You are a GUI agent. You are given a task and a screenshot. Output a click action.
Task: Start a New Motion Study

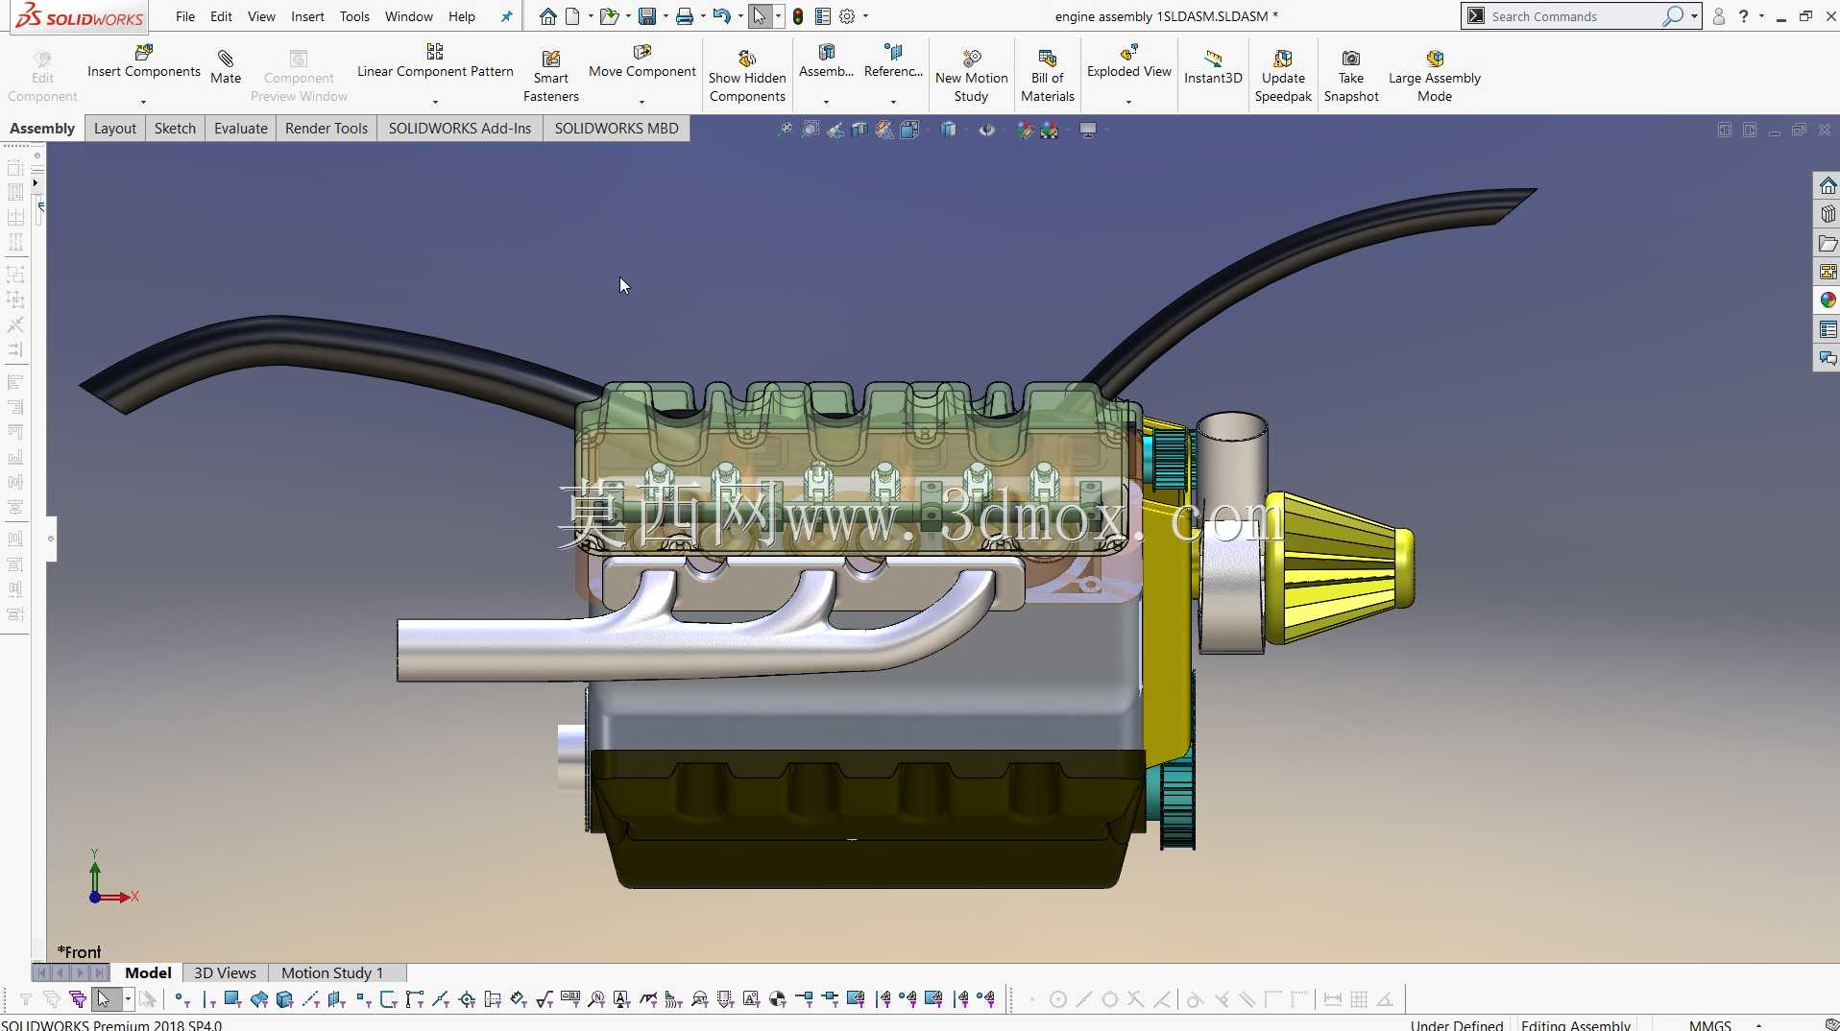[x=972, y=77]
